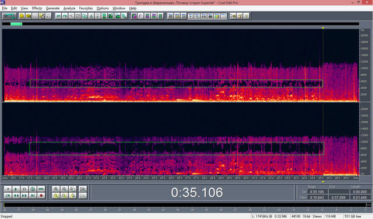Image resolution: width=373 pixels, height=219 pixels.
Task: Click the Fast Forward button
Action: 24,196
